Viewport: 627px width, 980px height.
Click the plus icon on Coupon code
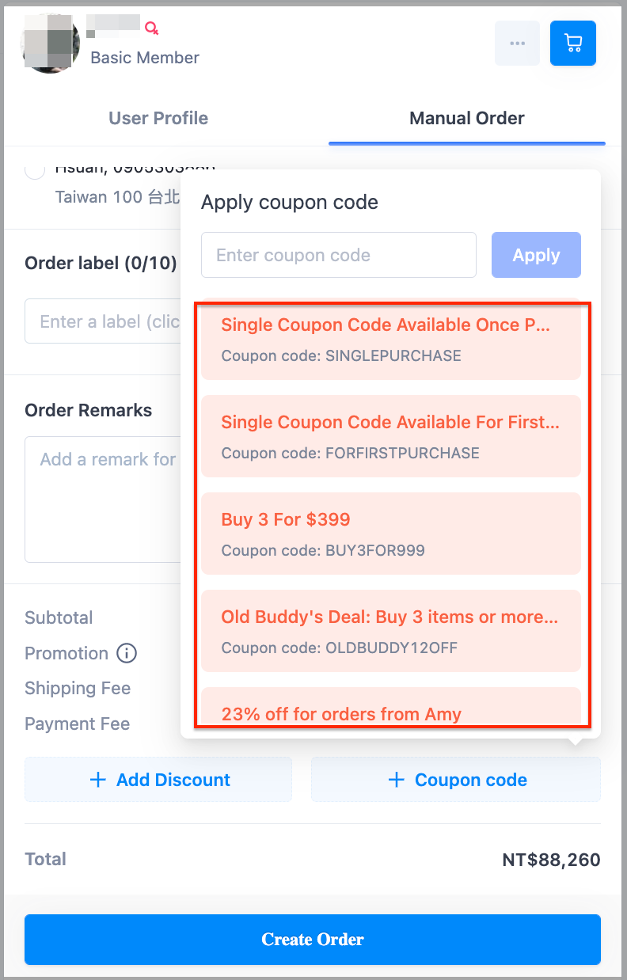[x=397, y=780]
